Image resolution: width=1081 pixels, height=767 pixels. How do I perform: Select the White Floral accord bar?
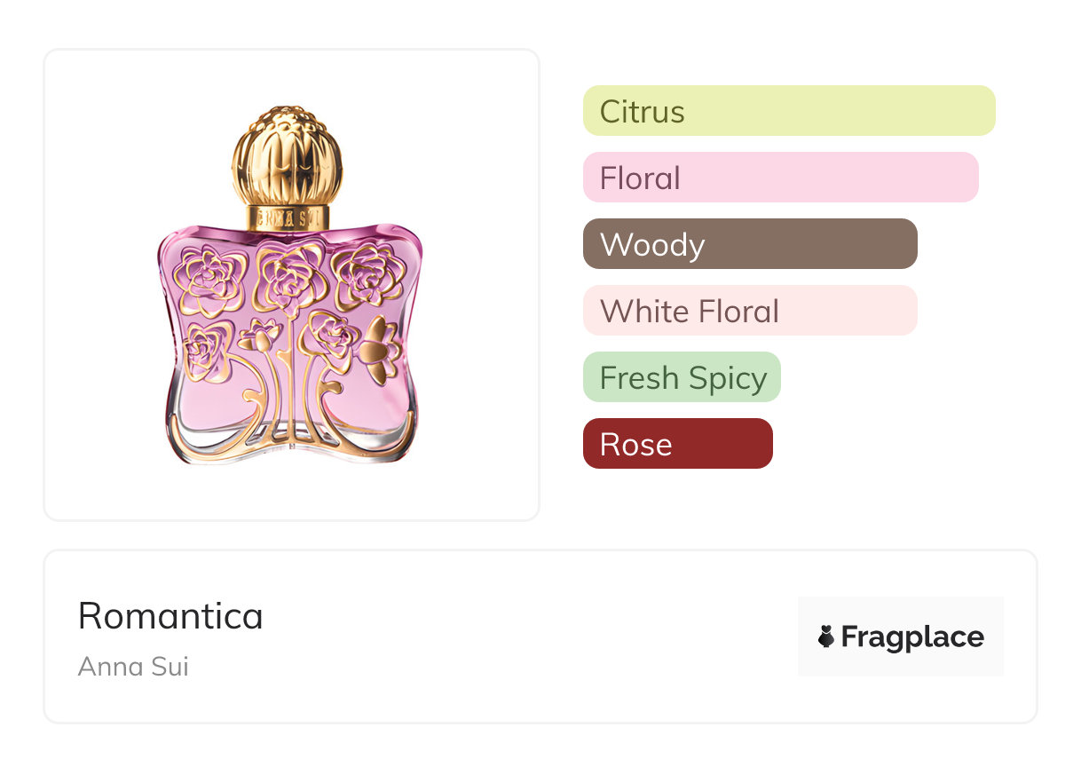pyautogui.click(x=749, y=311)
